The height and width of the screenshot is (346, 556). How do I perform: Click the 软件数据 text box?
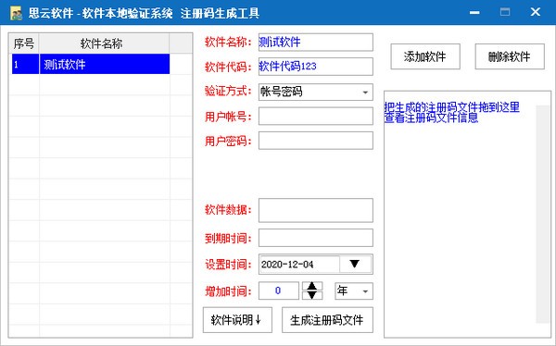point(316,210)
